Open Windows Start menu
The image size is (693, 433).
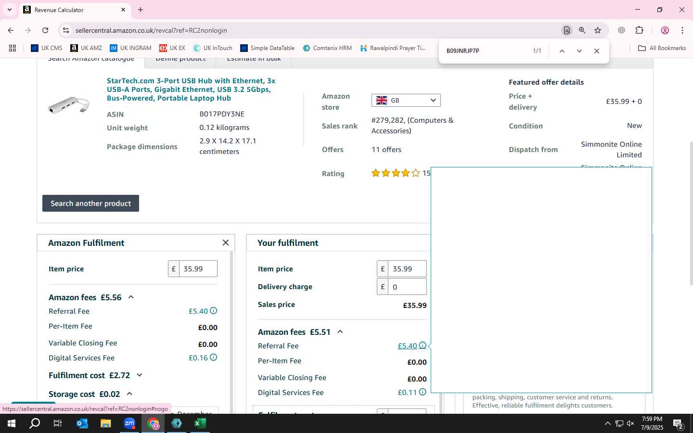pos(12,423)
